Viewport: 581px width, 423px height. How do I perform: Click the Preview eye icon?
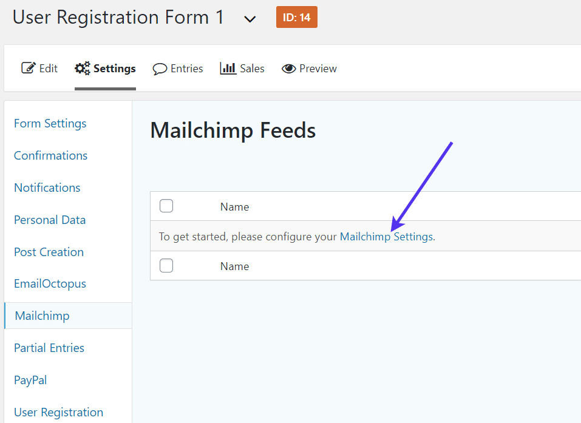coord(289,69)
